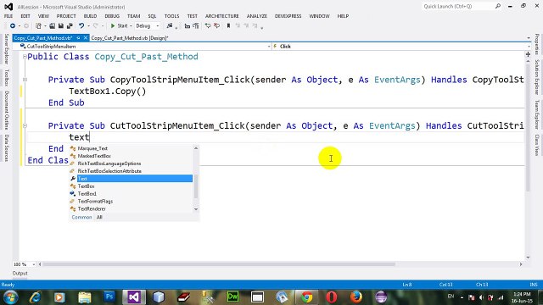Open the Output panel tab
Image resolution: width=543 pixels, height=305 pixels.
[x=20, y=273]
